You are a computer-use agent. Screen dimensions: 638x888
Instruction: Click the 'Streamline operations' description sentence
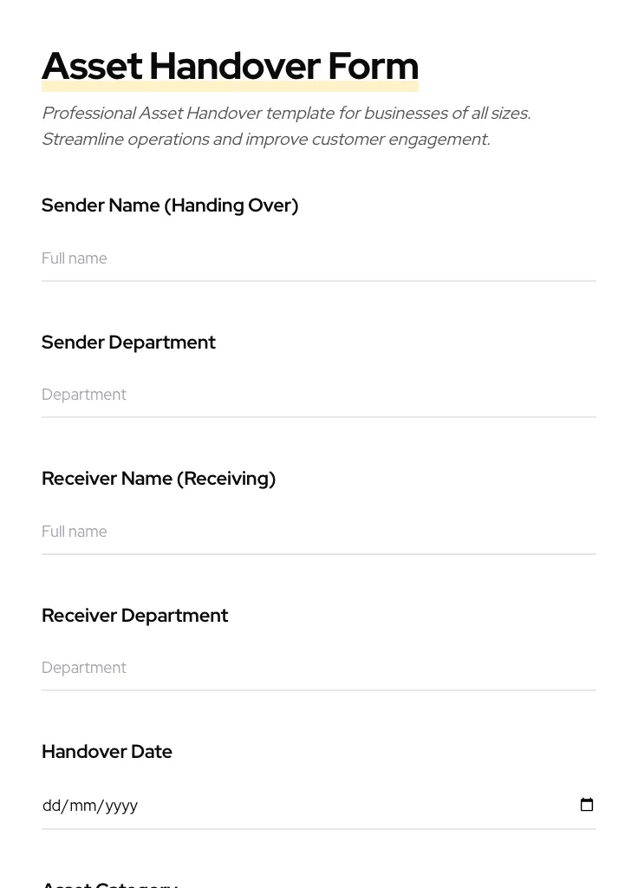pyautogui.click(x=265, y=140)
